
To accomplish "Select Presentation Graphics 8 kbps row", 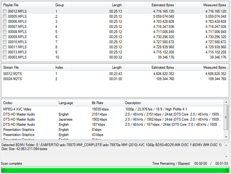I will point(113,130).
